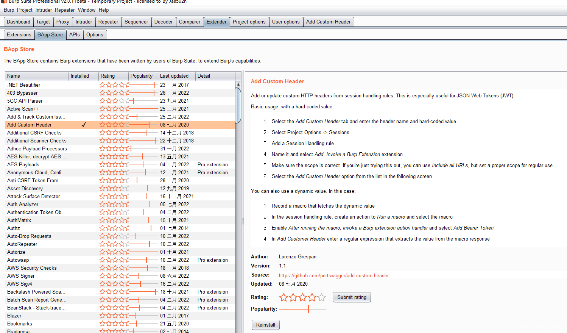Select the Extender tab
Viewport: 567px width, 333px height.
[x=217, y=22]
